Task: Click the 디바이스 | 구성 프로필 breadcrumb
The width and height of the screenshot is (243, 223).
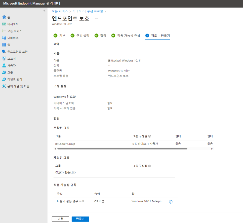Action: coord(88,11)
